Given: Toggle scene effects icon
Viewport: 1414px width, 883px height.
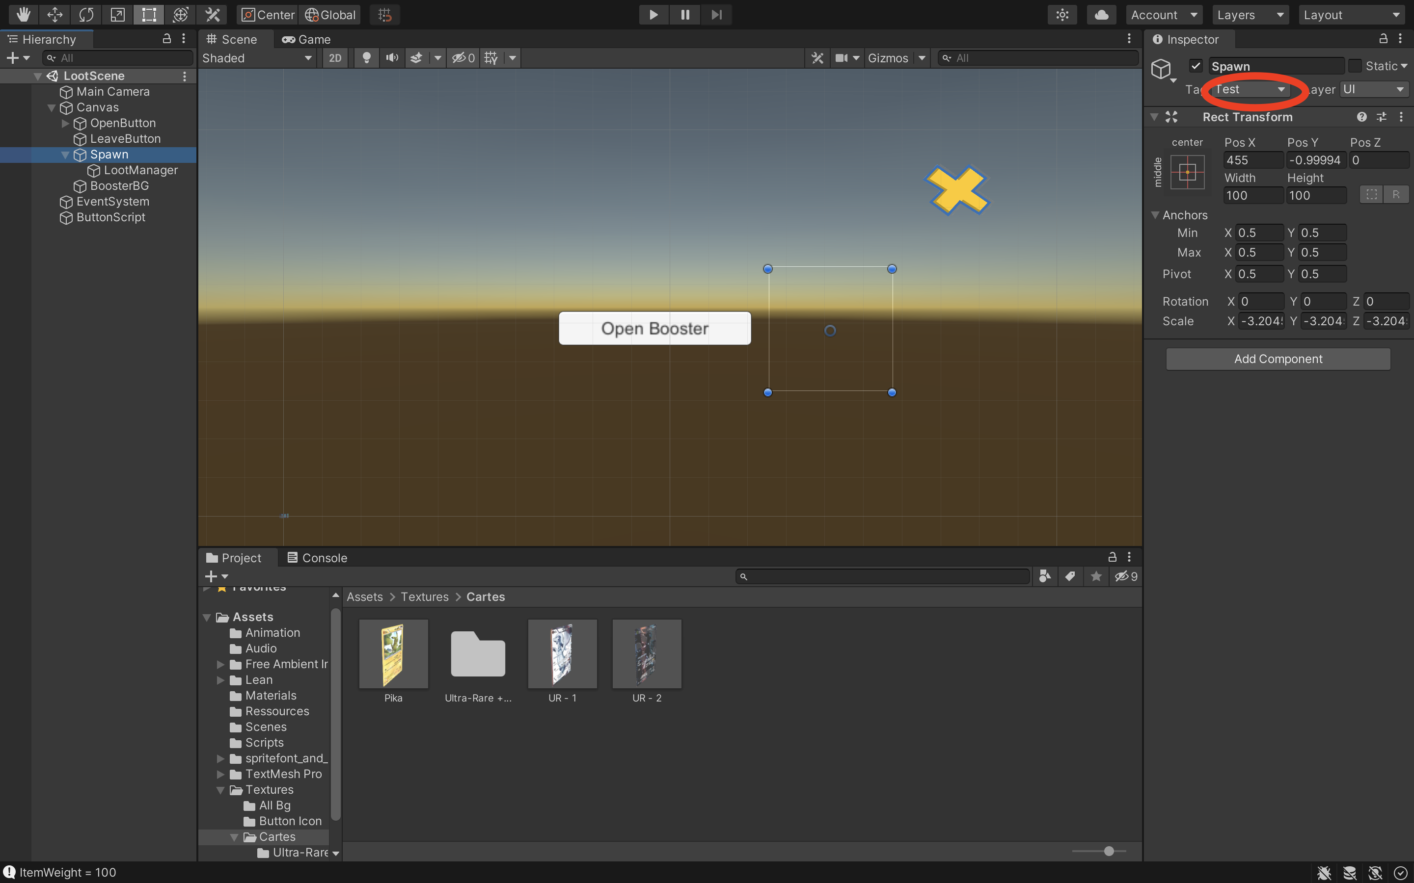Looking at the screenshot, I should pos(416,58).
